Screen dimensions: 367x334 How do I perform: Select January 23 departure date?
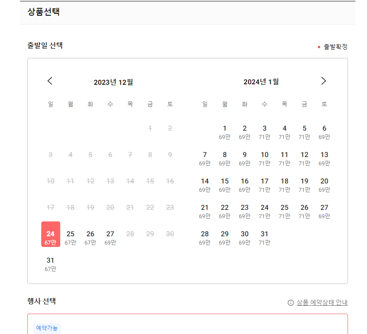tap(245, 211)
